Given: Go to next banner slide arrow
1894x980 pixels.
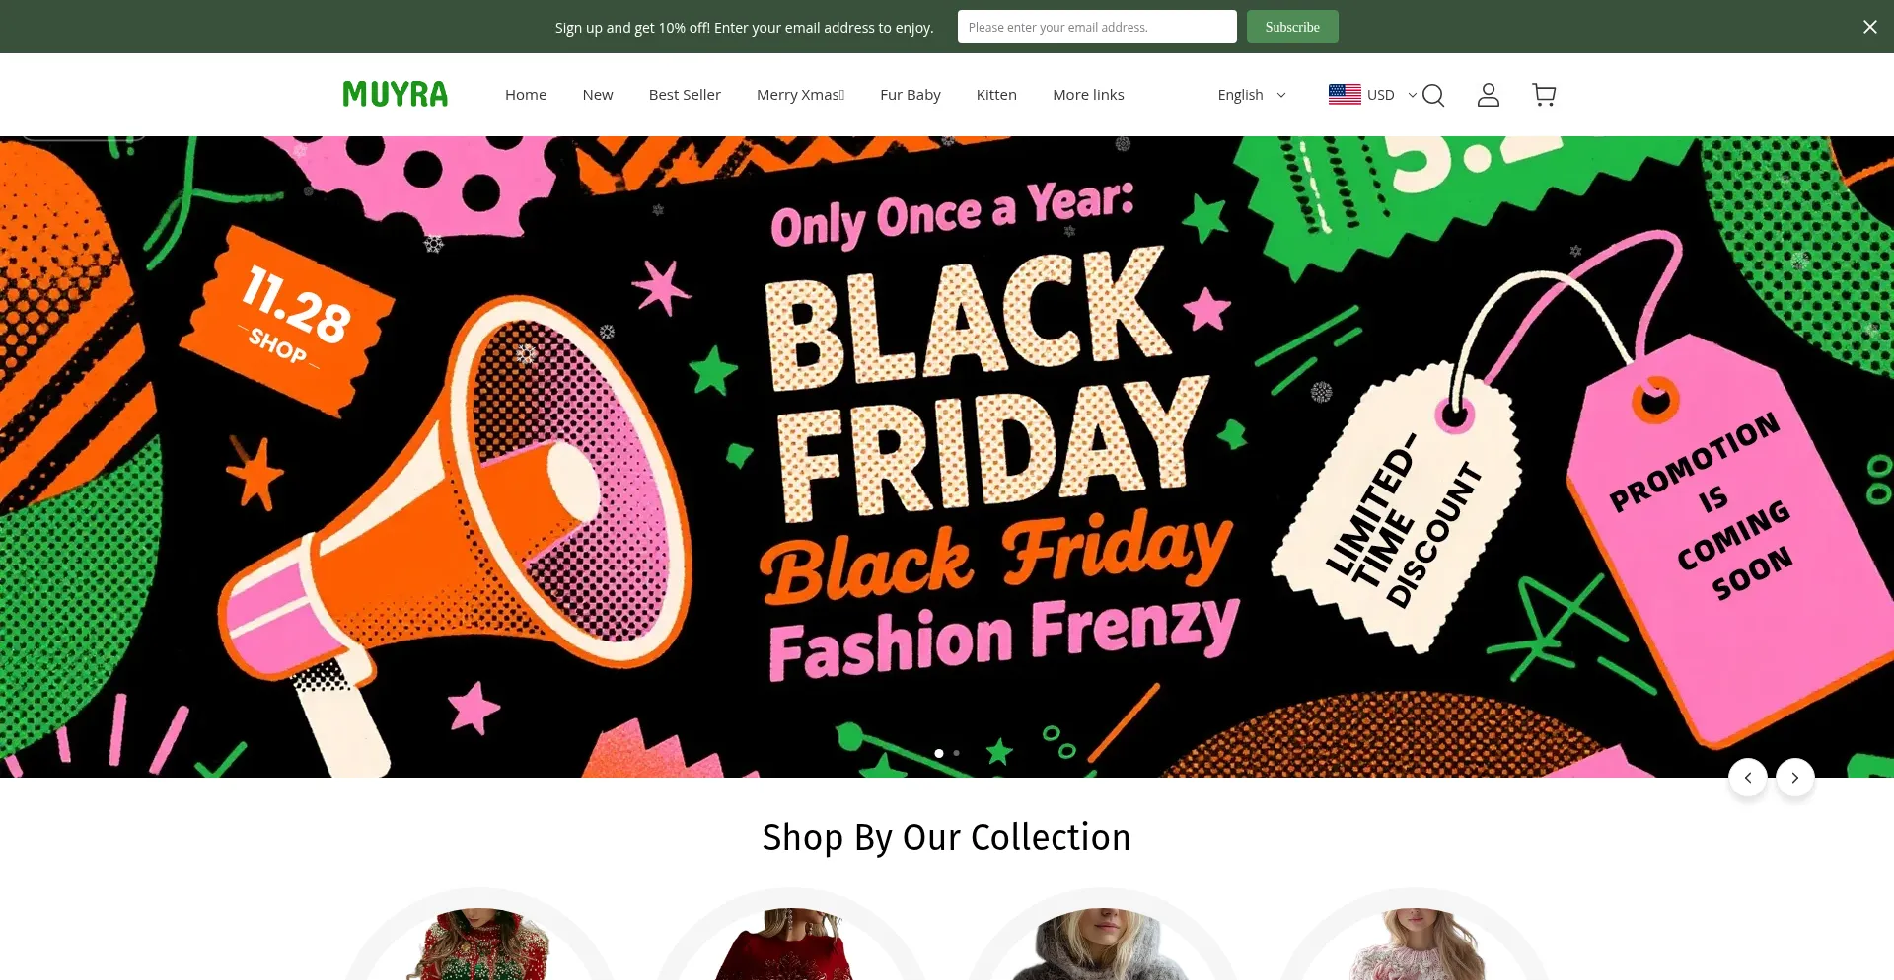Looking at the screenshot, I should [x=1795, y=778].
